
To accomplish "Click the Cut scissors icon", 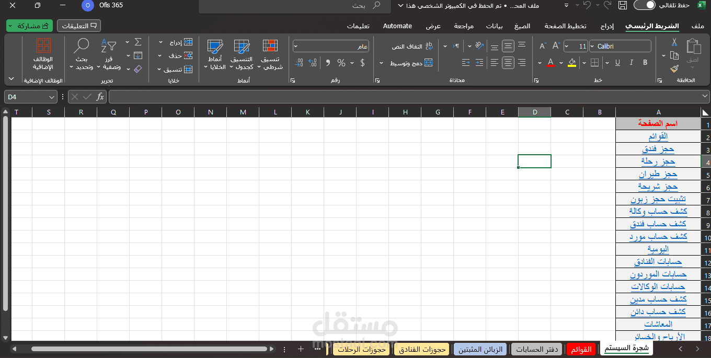I will [674, 42].
